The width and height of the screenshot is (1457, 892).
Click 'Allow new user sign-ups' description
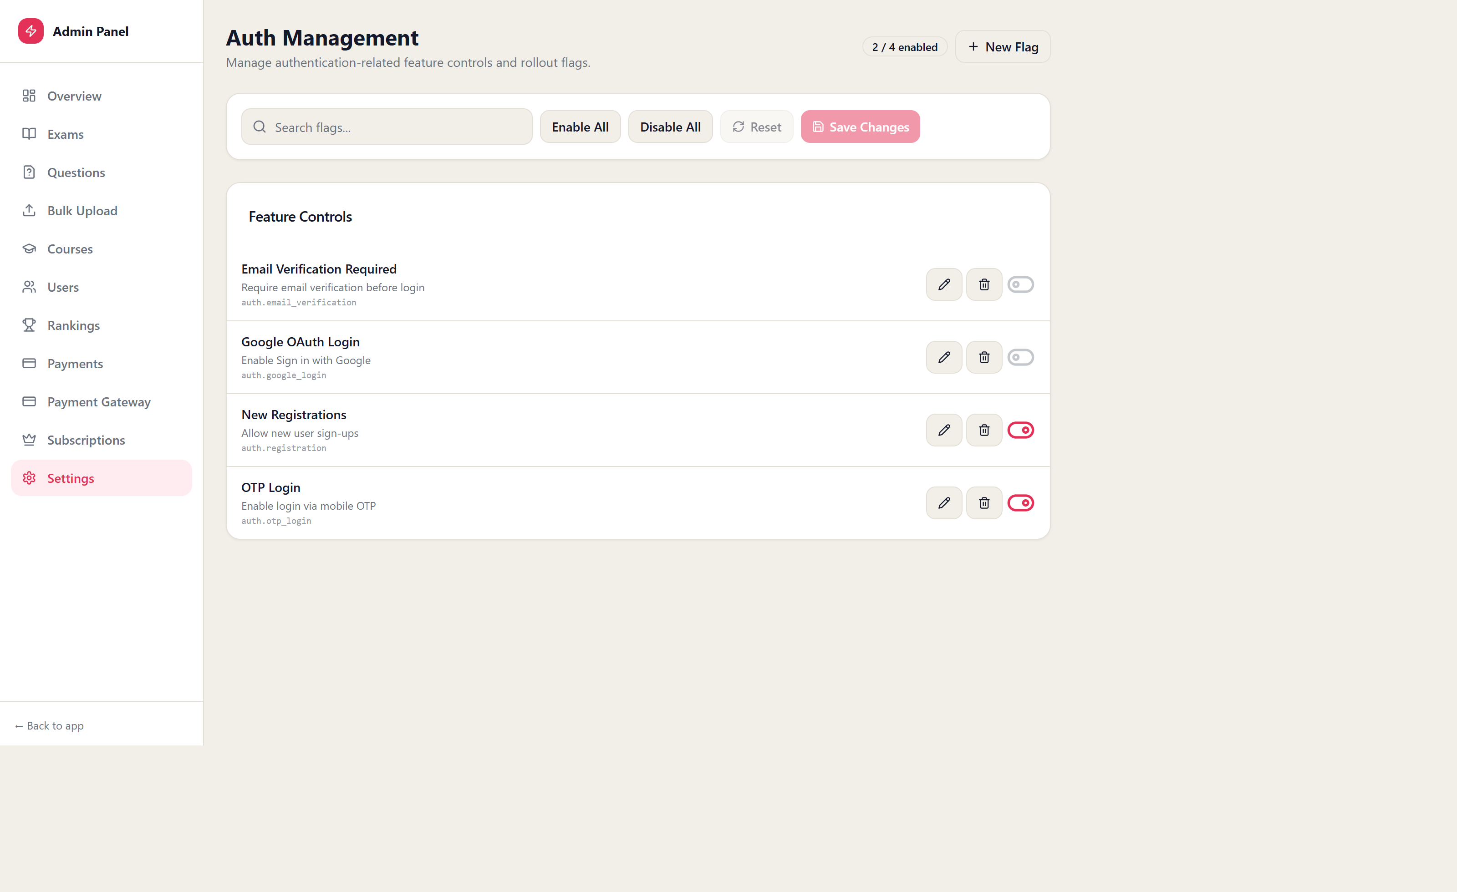(x=300, y=433)
